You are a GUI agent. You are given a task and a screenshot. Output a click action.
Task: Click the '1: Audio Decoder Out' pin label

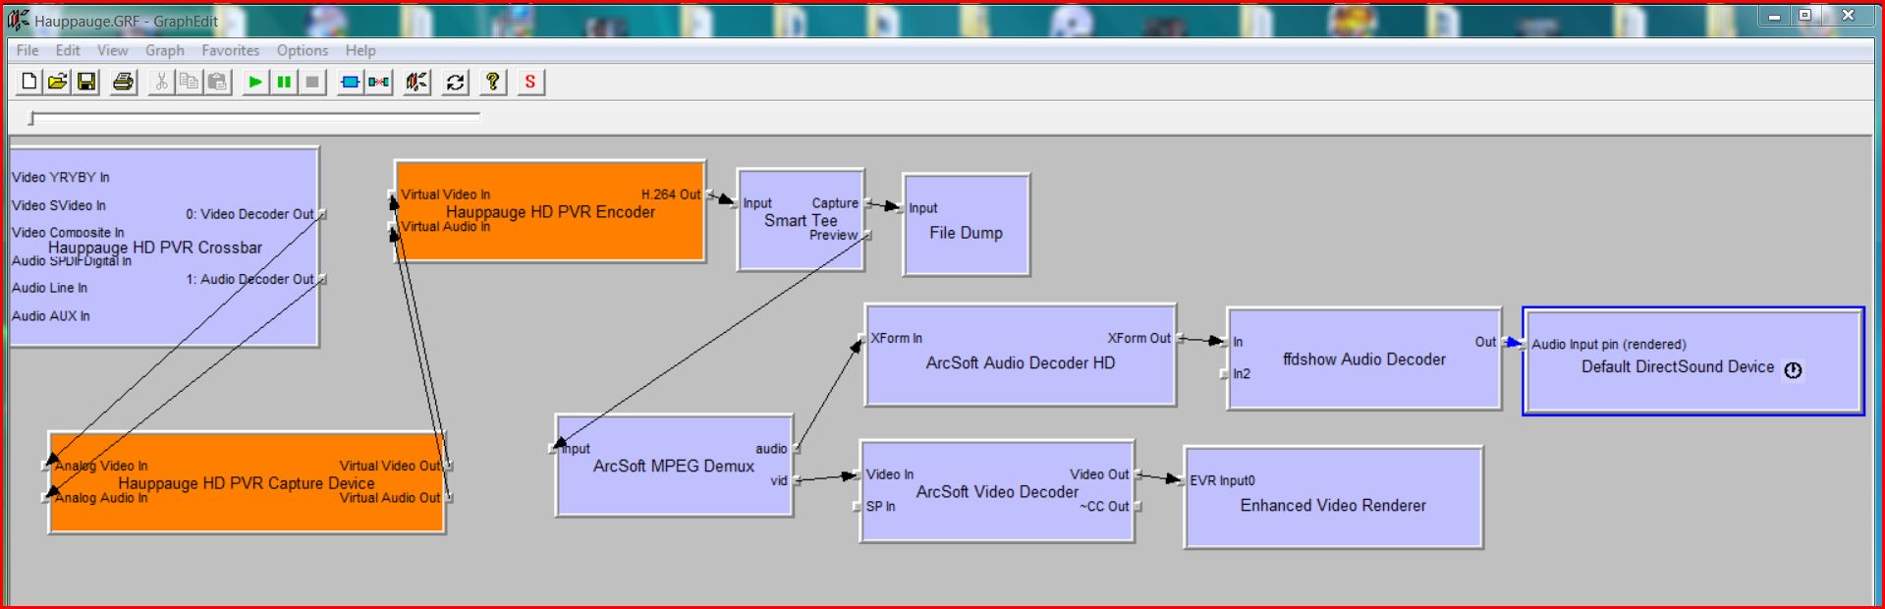pyautogui.click(x=250, y=279)
